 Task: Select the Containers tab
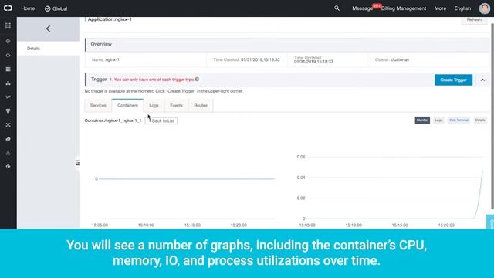tap(127, 105)
